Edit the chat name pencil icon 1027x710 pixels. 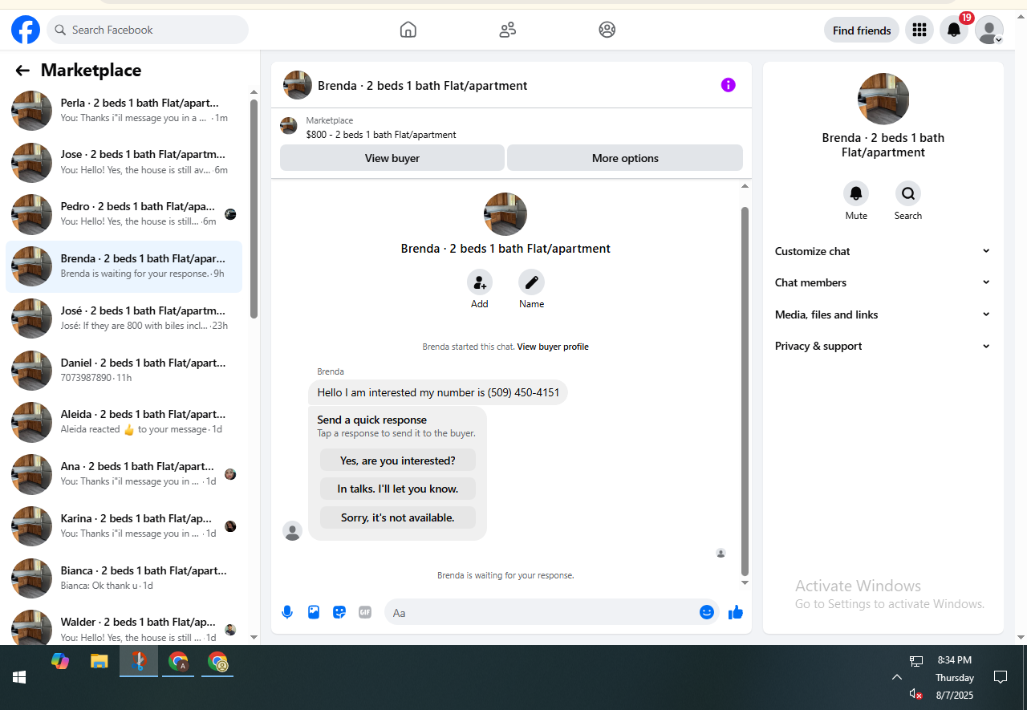coord(531,282)
